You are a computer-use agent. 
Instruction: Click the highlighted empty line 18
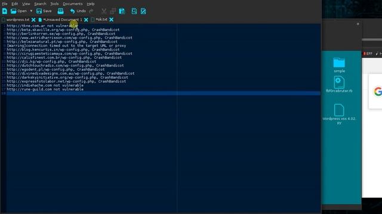[163, 93]
